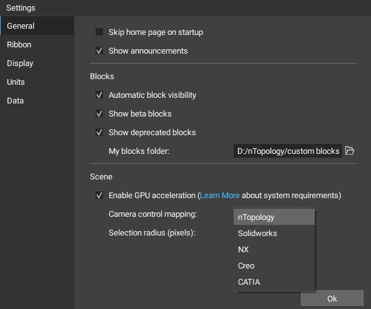Click Selection radius (pixels) label
This screenshot has width=371, height=309.
click(x=152, y=233)
